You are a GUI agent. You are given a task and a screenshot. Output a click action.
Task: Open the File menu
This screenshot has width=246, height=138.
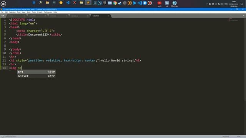click(2, 12)
